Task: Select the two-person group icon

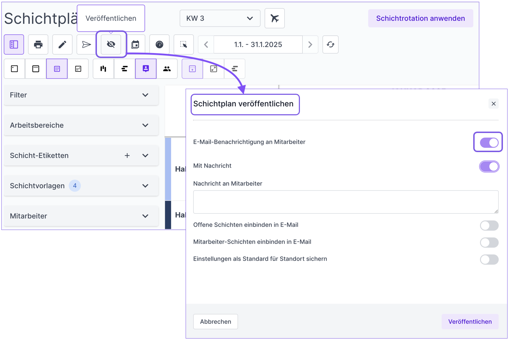Action: 167,69
